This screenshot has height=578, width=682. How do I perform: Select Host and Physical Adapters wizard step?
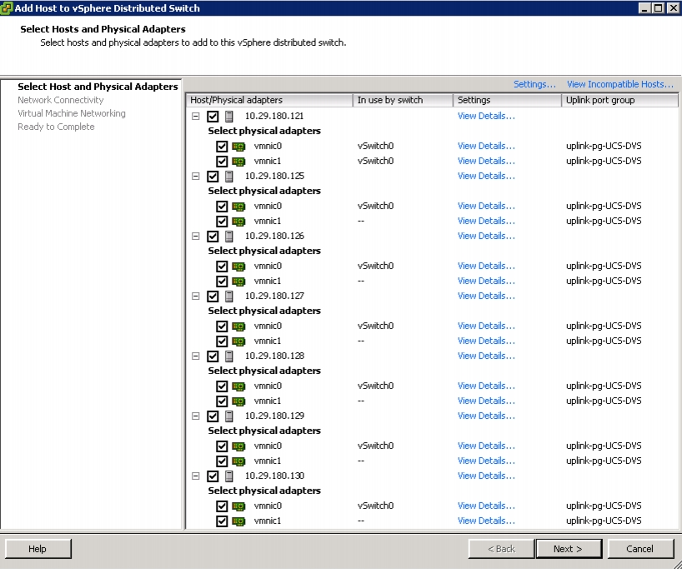(98, 87)
